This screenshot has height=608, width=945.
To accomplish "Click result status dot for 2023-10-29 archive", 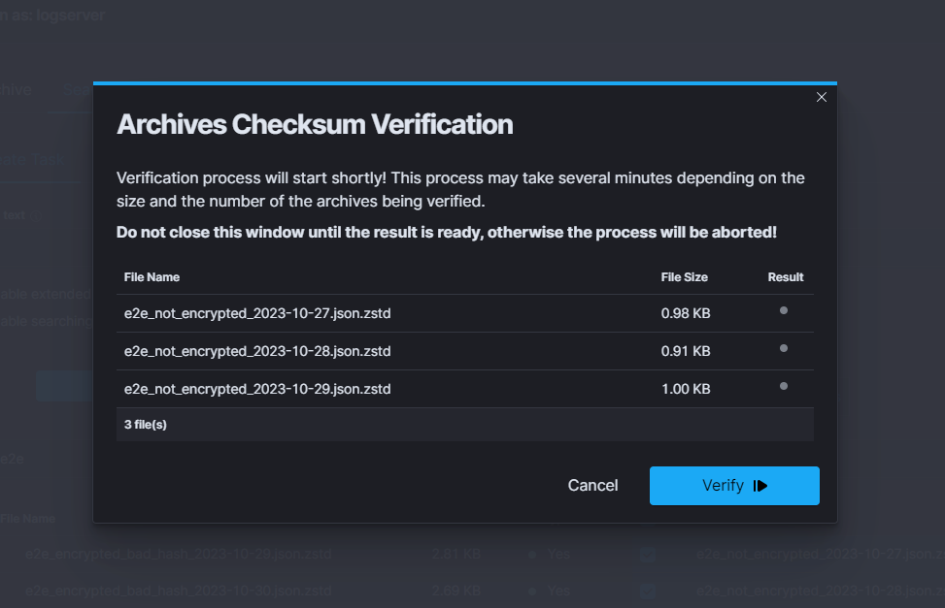I will point(783,386).
